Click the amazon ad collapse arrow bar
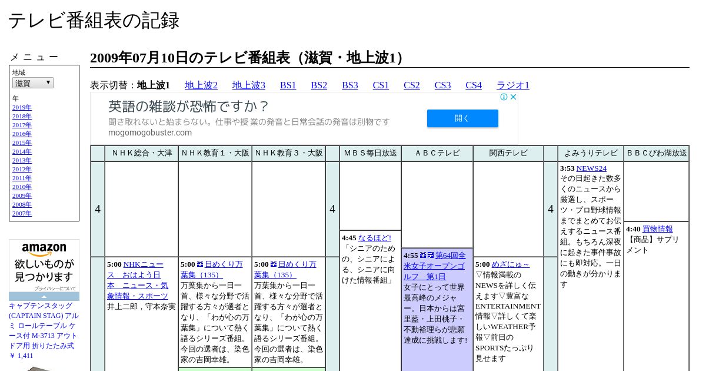This screenshot has width=706, height=371. point(44,297)
